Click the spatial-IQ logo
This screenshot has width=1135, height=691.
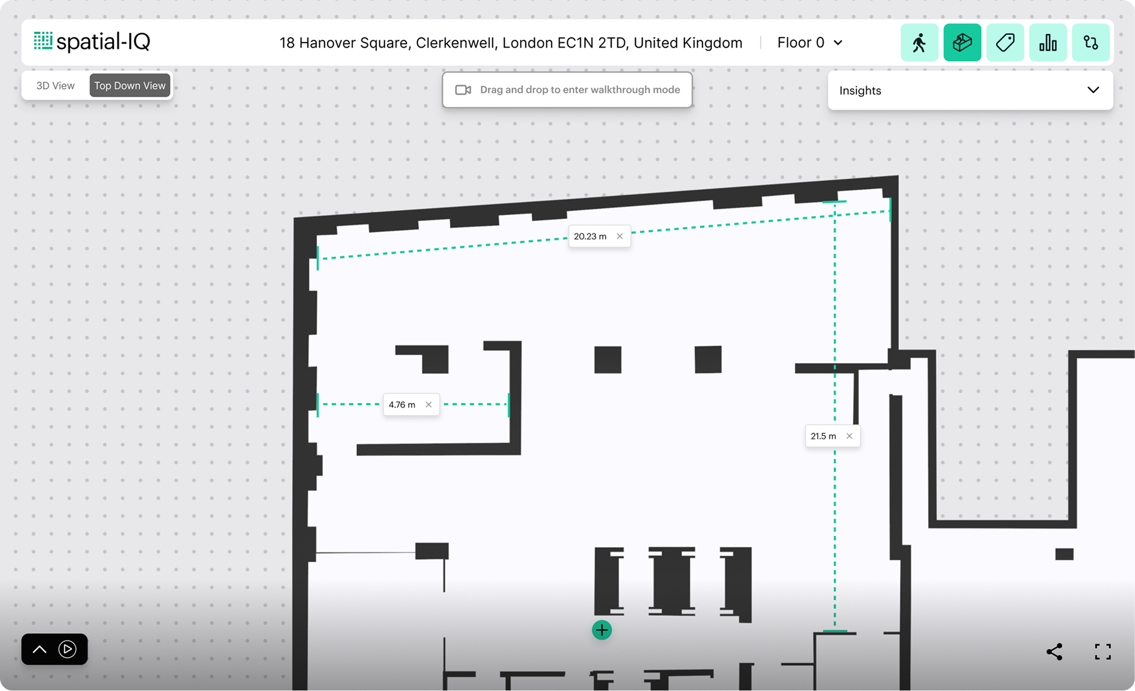tap(92, 42)
